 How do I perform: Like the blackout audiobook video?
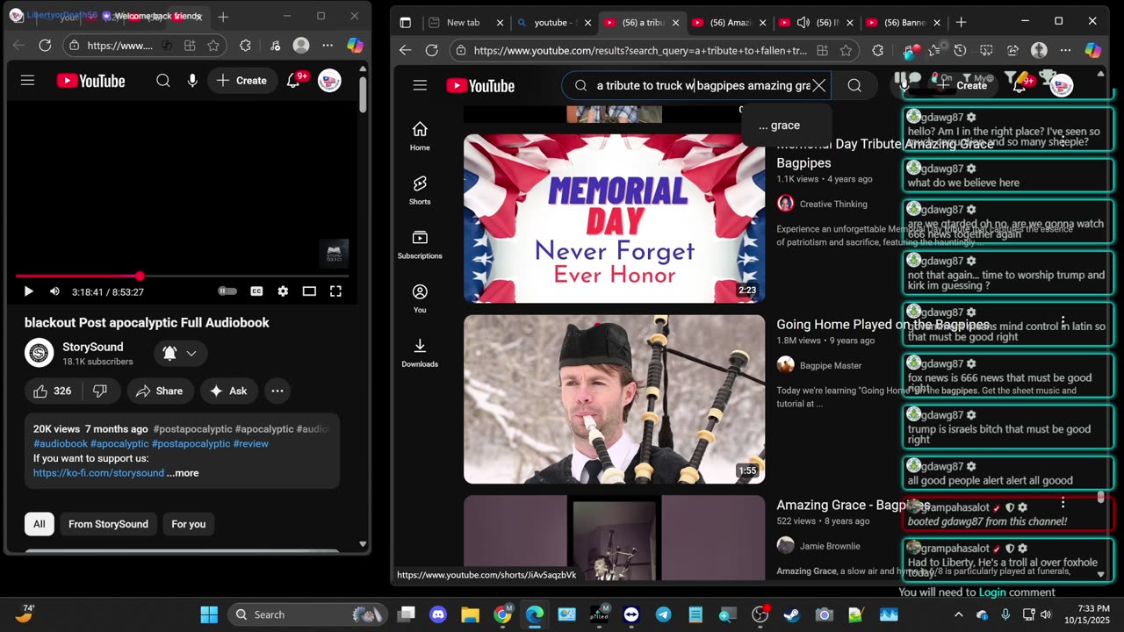(53, 391)
